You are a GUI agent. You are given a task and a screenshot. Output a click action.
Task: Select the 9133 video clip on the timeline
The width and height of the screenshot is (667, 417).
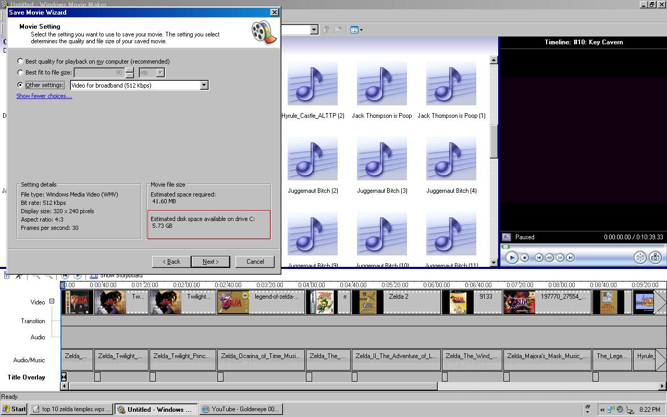pos(472,302)
